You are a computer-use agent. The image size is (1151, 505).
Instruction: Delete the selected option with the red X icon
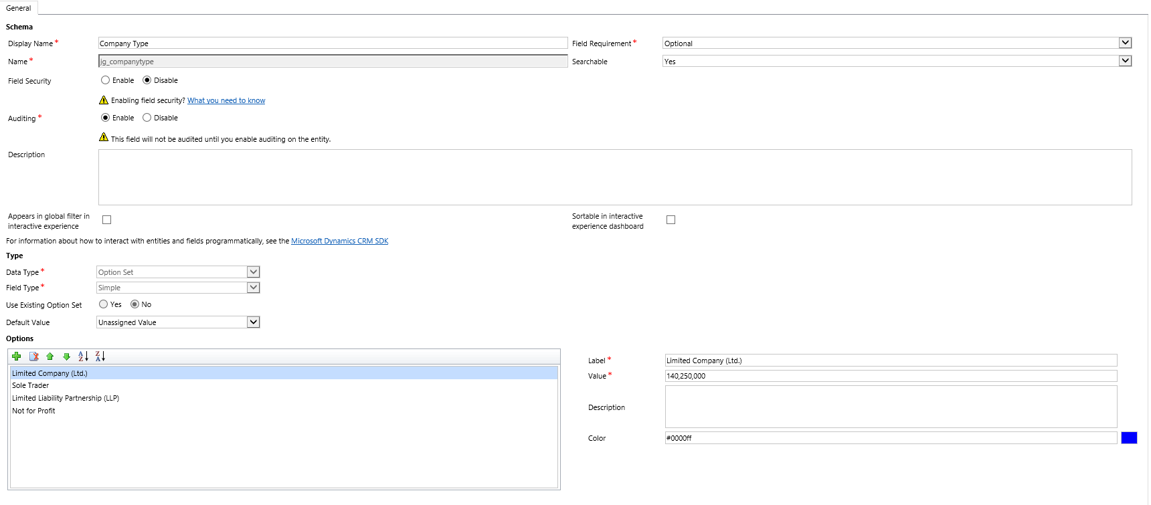33,357
